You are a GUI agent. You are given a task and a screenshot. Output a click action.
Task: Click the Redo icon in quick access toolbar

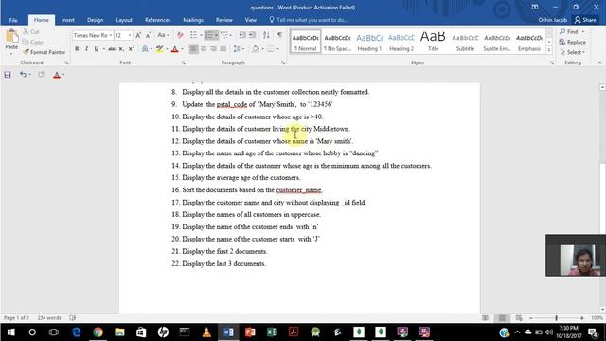[41, 74]
